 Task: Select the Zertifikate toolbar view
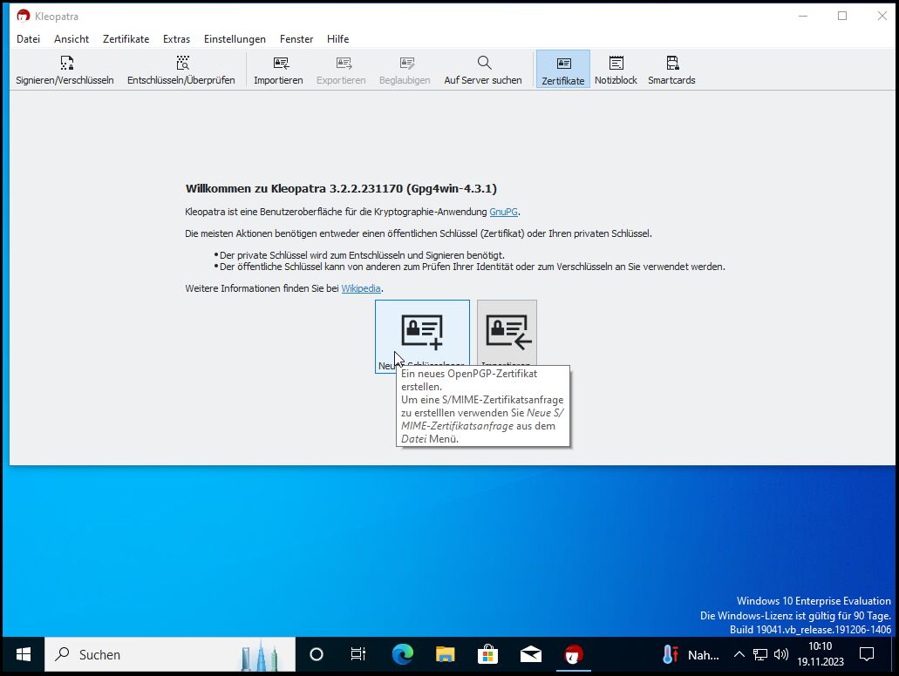point(563,70)
